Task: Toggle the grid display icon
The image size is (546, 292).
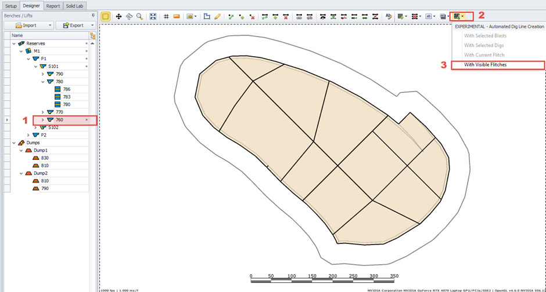Action: [166, 17]
